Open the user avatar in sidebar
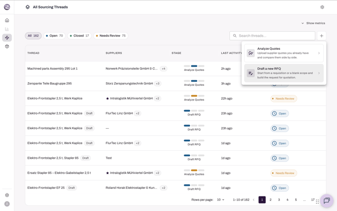The height and width of the screenshot is (211, 337). (x=7, y=203)
